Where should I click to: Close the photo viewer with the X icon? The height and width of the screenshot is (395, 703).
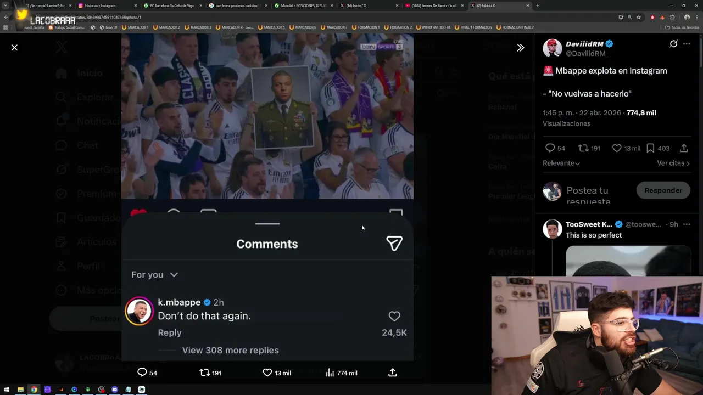click(14, 48)
